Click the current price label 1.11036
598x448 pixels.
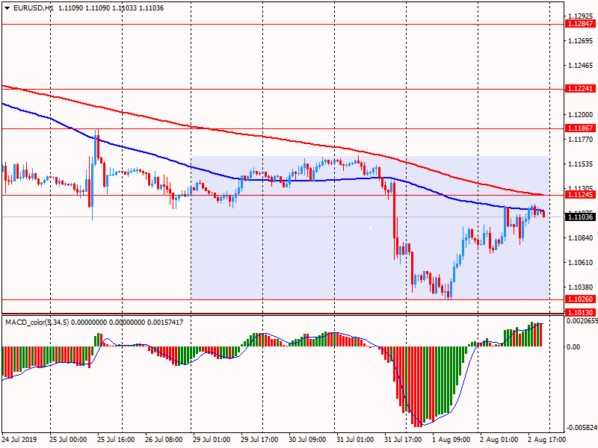(581, 217)
